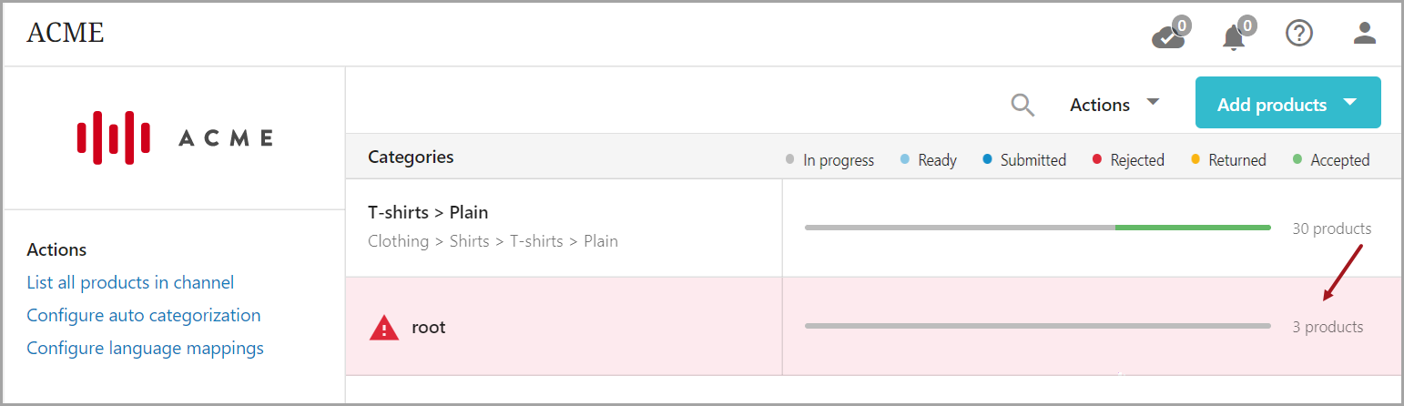Click the cloud sync status icon
The height and width of the screenshot is (406, 1404).
(x=1168, y=36)
